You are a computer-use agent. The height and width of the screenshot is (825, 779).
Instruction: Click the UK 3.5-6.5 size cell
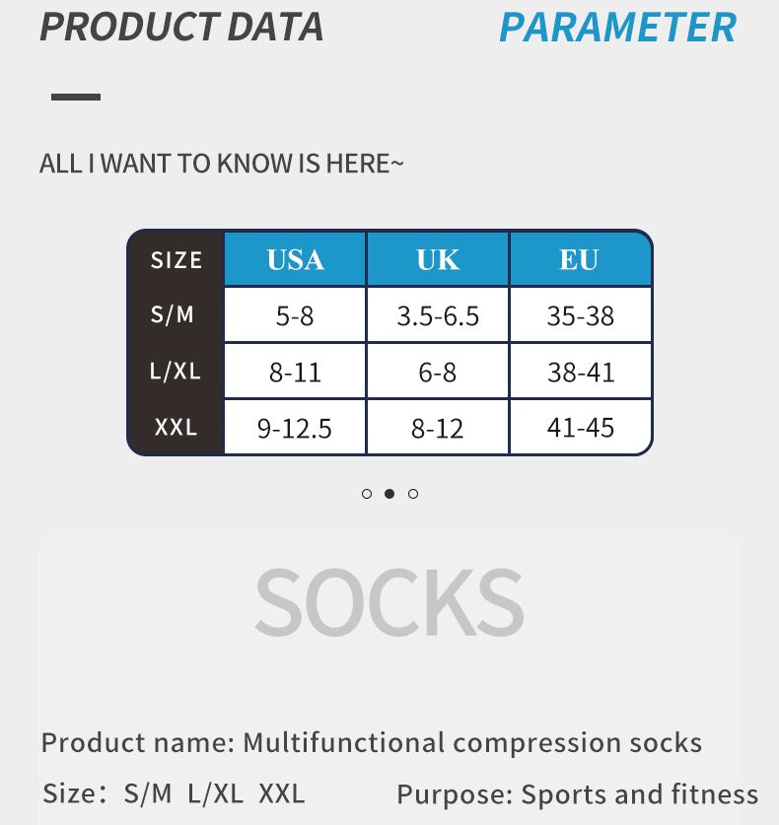[438, 316]
